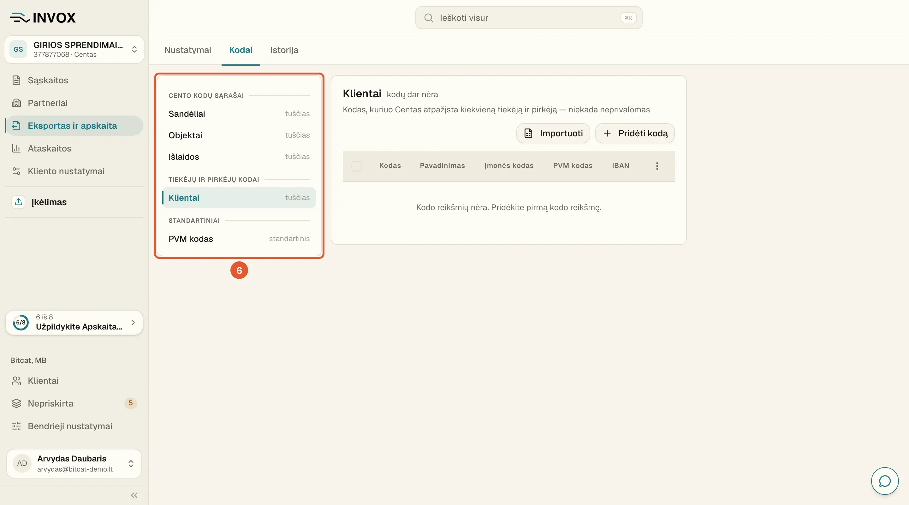Click the PVM kodas column header
This screenshot has width=909, height=505.
(573, 166)
